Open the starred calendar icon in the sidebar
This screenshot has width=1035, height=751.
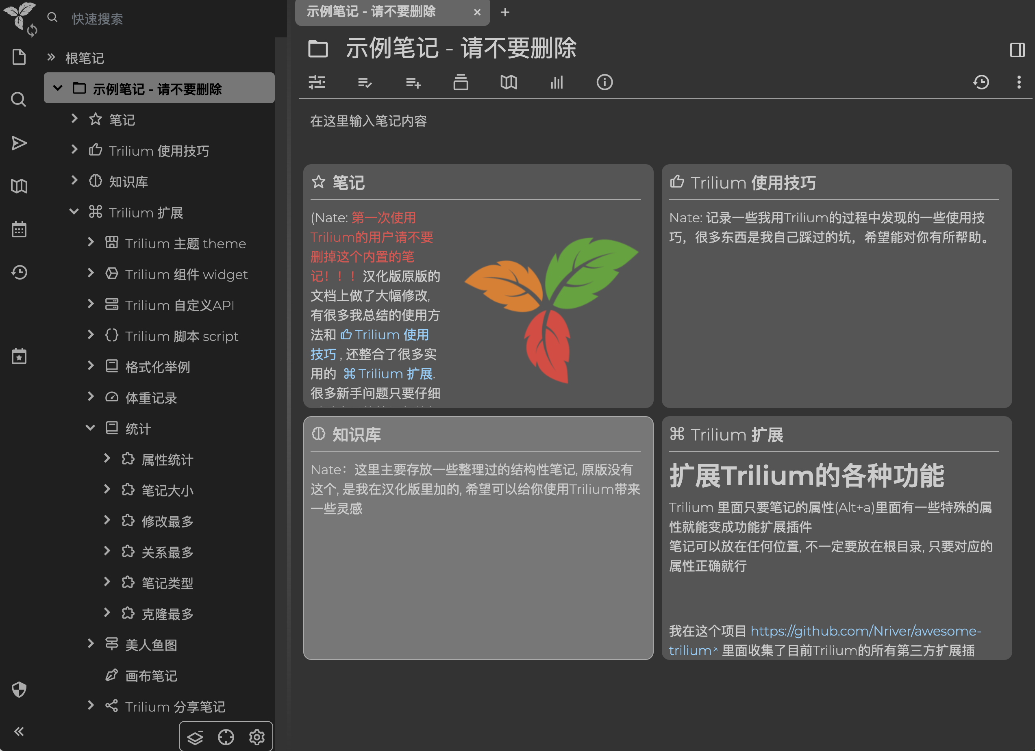pos(19,356)
